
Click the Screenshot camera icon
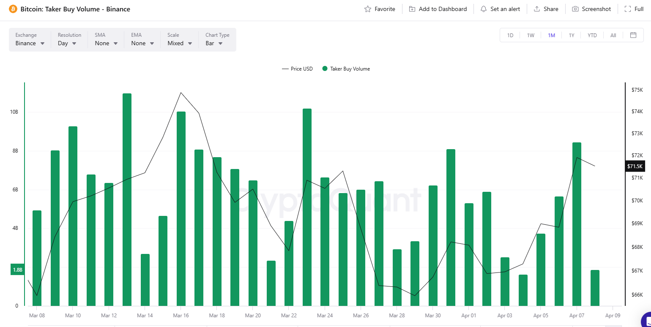575,9
